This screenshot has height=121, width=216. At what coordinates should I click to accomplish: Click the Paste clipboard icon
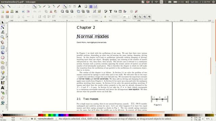(56, 11)
